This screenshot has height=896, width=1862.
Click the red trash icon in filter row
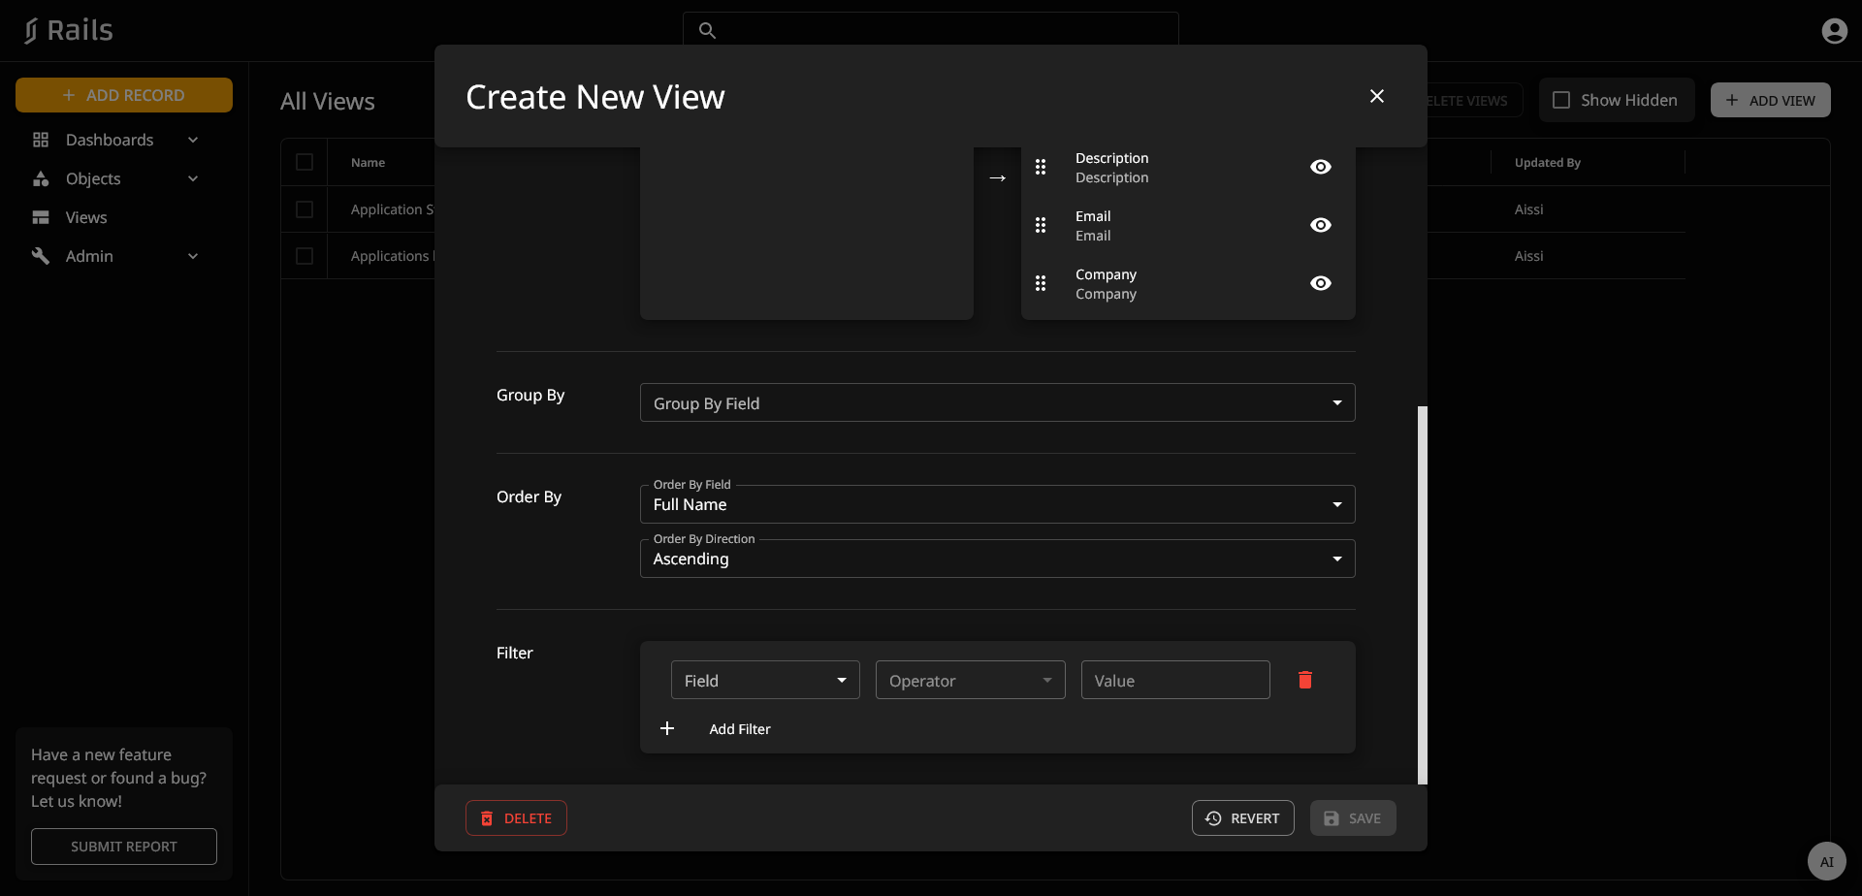[x=1304, y=680]
